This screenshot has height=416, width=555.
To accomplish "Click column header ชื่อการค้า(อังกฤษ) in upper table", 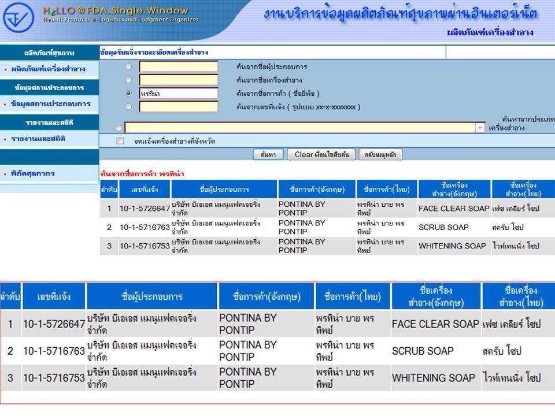I will [317, 190].
